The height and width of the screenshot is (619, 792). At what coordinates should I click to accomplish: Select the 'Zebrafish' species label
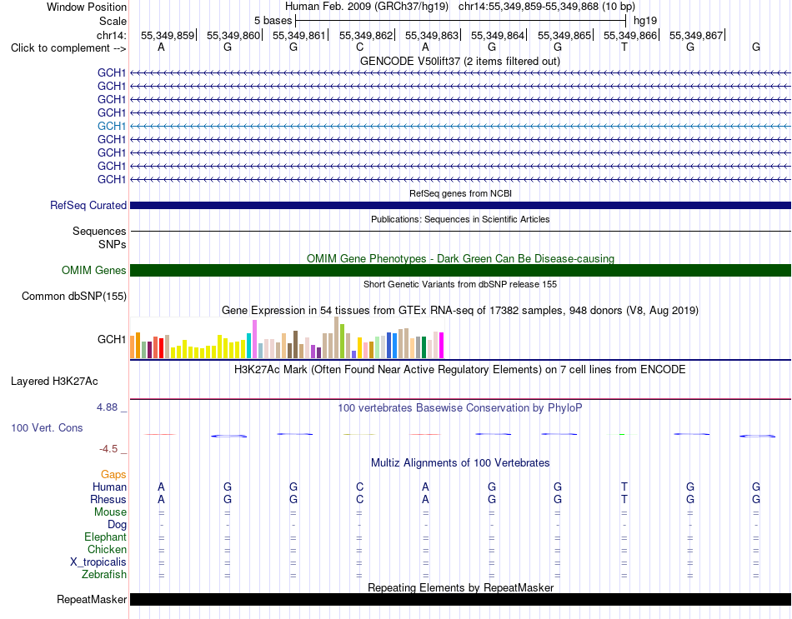point(104,575)
